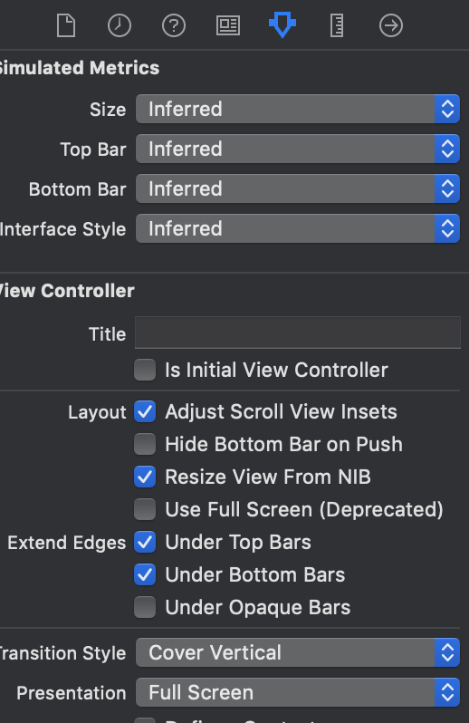Change Presentation from Full Screen
469x723 pixels.
coord(298,692)
